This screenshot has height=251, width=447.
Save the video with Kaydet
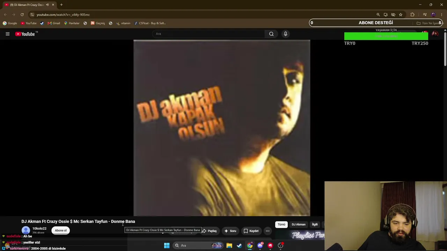[251, 231]
